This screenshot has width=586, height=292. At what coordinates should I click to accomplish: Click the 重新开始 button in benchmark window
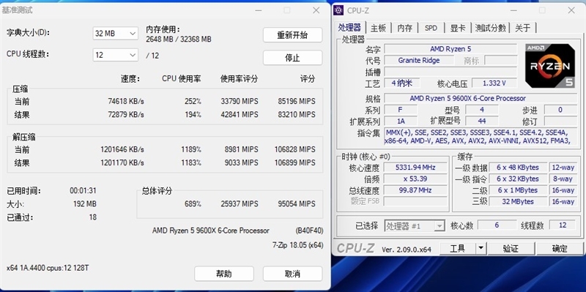pyautogui.click(x=292, y=35)
